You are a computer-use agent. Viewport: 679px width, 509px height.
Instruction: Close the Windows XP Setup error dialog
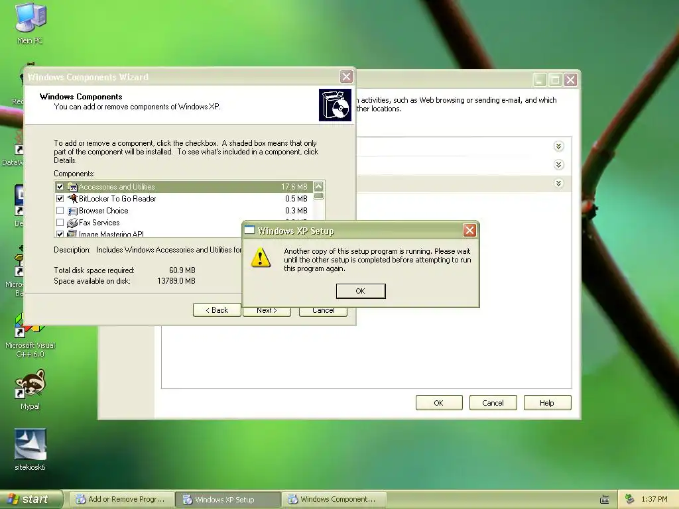tap(469, 230)
